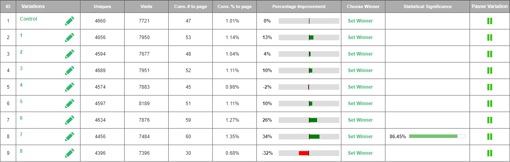Set variation 6 as the winner
Image resolution: width=510 pixels, height=162 pixels.
(360, 120)
